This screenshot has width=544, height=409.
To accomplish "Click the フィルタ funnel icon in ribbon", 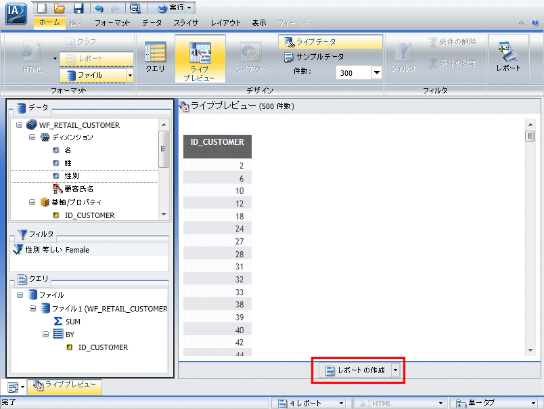I will [403, 57].
